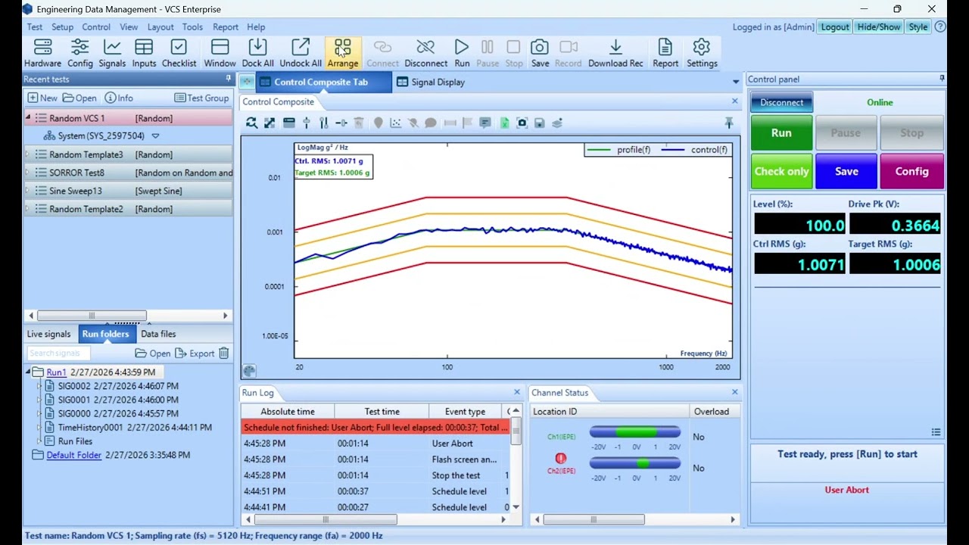Pin the Control panel pane
This screenshot has width=969, height=545.
coord(942,79)
